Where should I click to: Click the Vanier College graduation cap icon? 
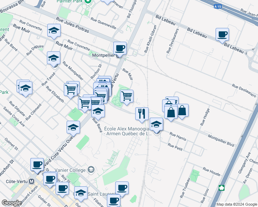point(91,170)
